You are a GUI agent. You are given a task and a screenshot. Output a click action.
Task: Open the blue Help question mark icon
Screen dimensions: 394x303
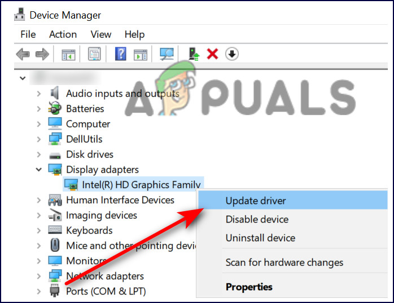pos(120,54)
